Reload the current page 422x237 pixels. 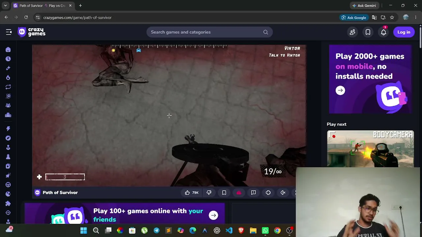26,17
